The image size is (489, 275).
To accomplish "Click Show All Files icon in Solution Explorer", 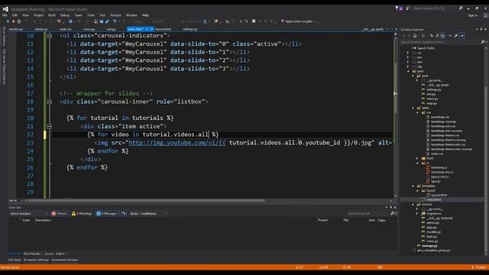I will [x=443, y=36].
